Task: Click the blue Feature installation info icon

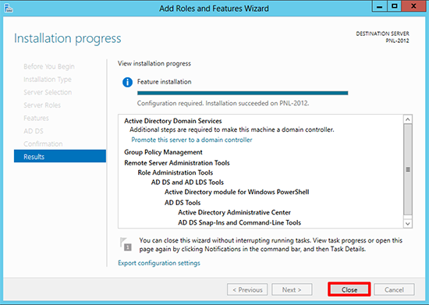Action: click(127, 82)
